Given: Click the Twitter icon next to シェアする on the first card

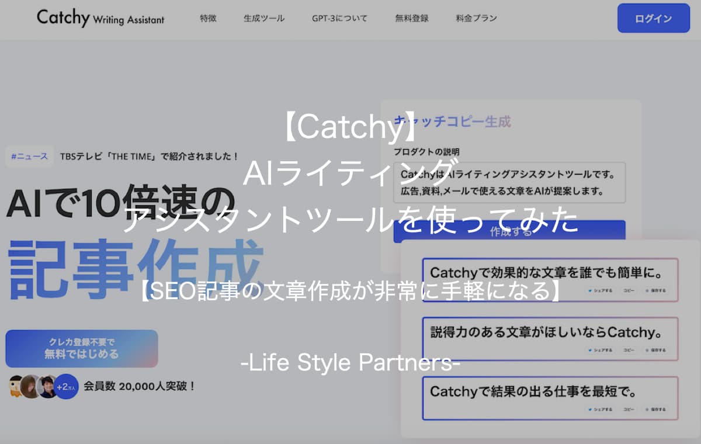Looking at the screenshot, I should tap(589, 291).
